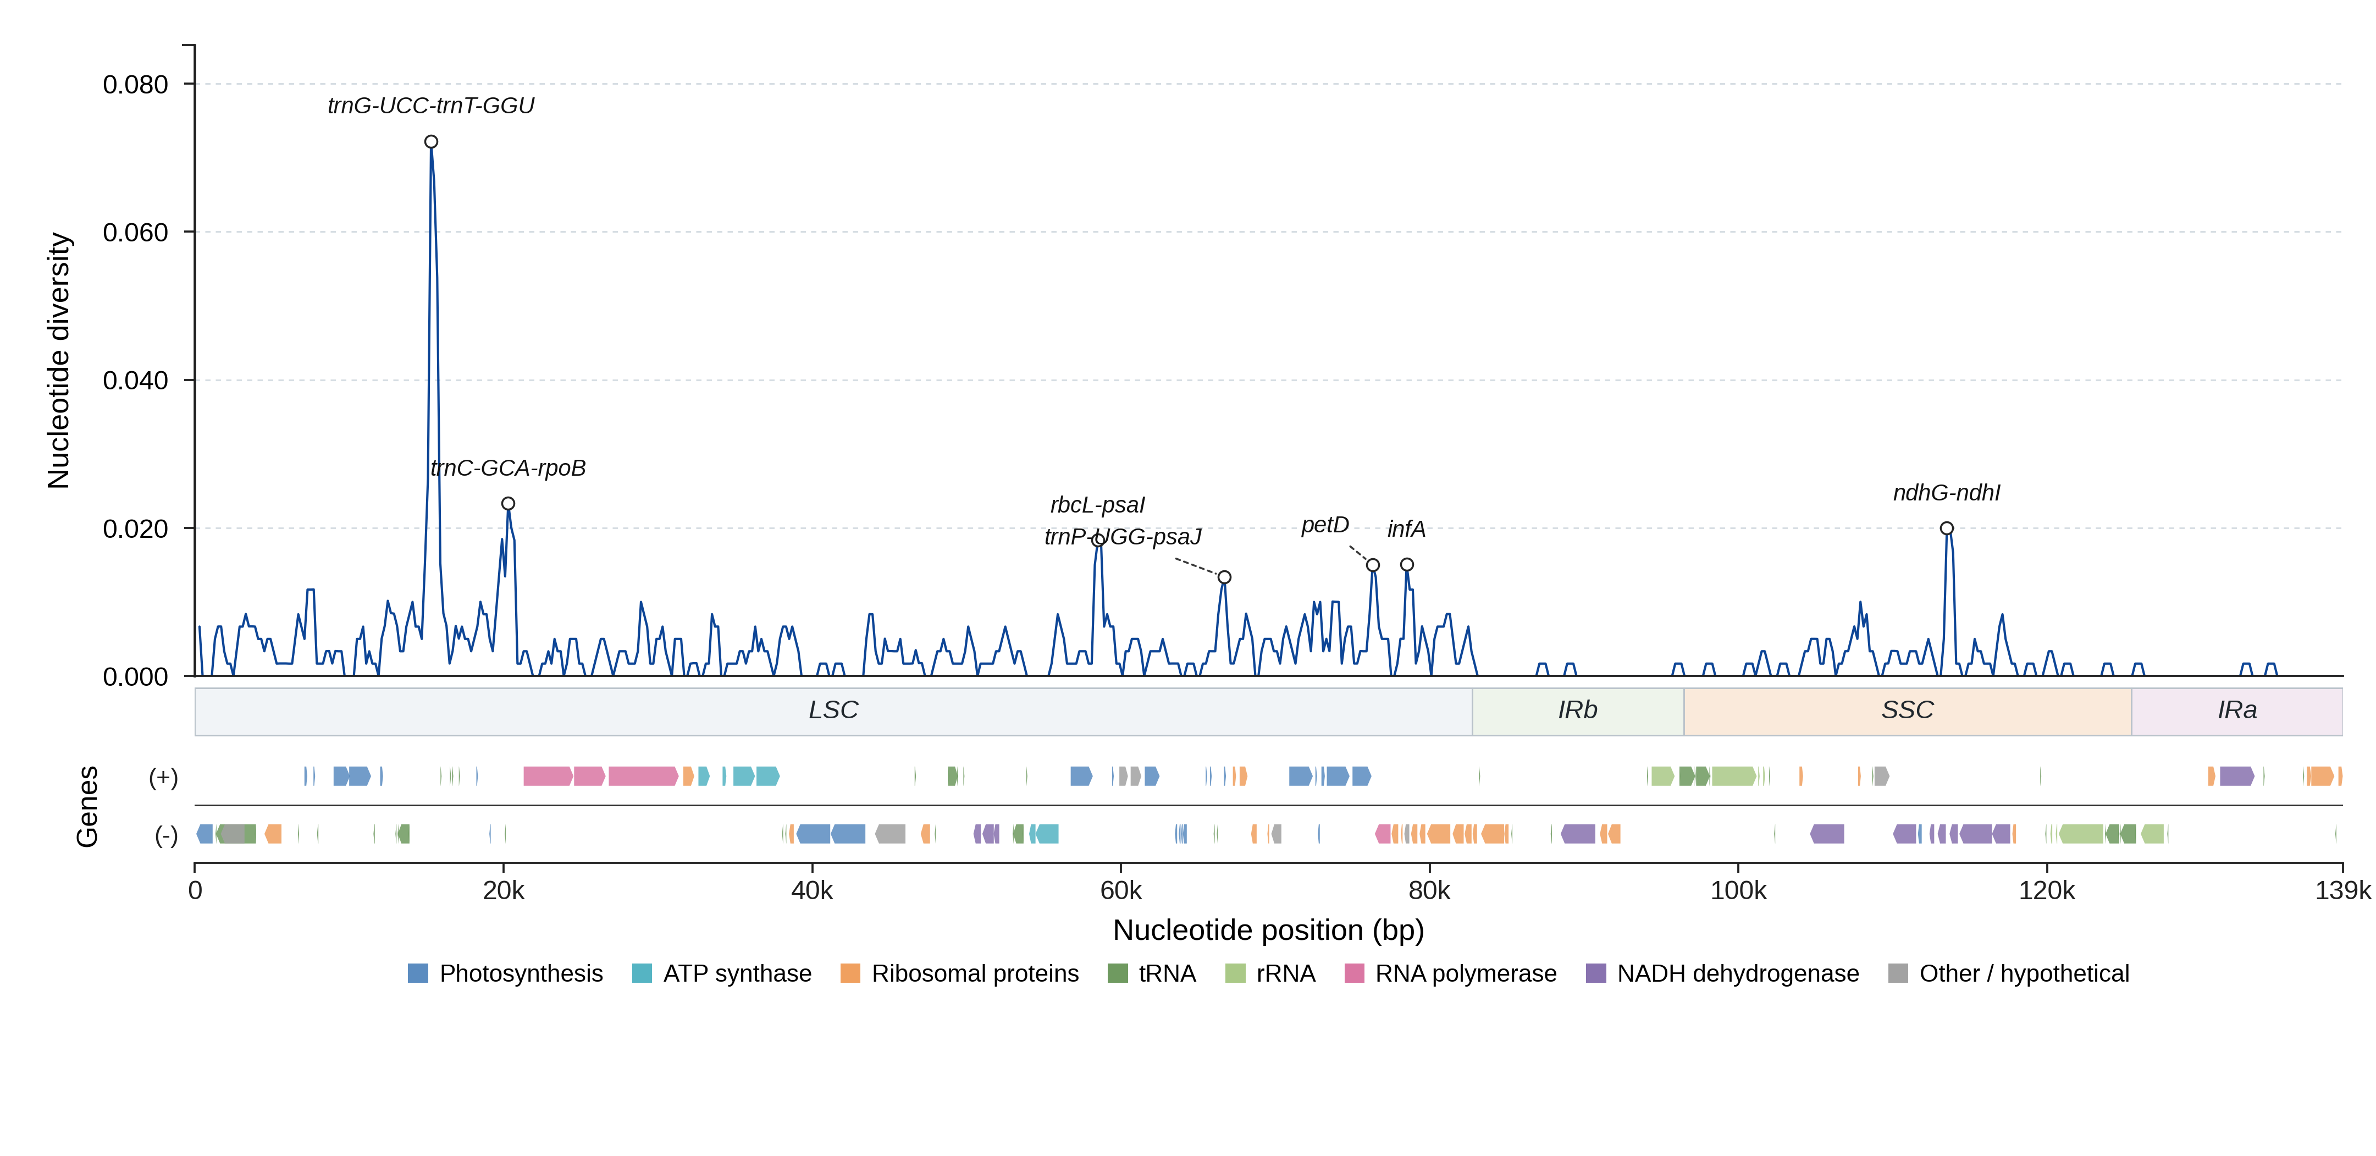Image resolution: width=2376 pixels, height=1156 pixels.
Task: Click the 0.020 y-axis tick label
Action: click(x=136, y=530)
